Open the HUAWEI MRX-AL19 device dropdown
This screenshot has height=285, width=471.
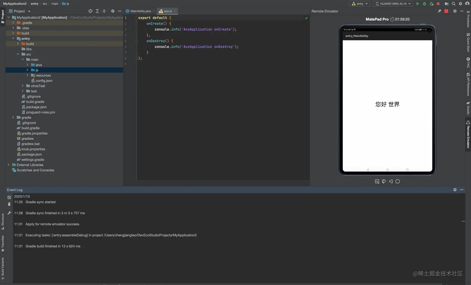tap(393, 4)
